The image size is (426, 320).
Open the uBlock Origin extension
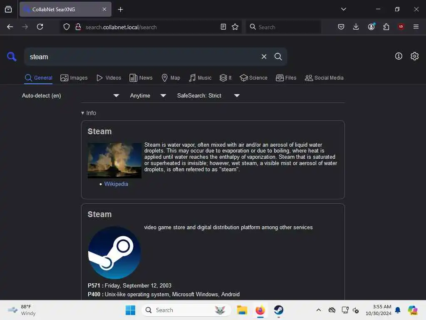tap(401, 27)
